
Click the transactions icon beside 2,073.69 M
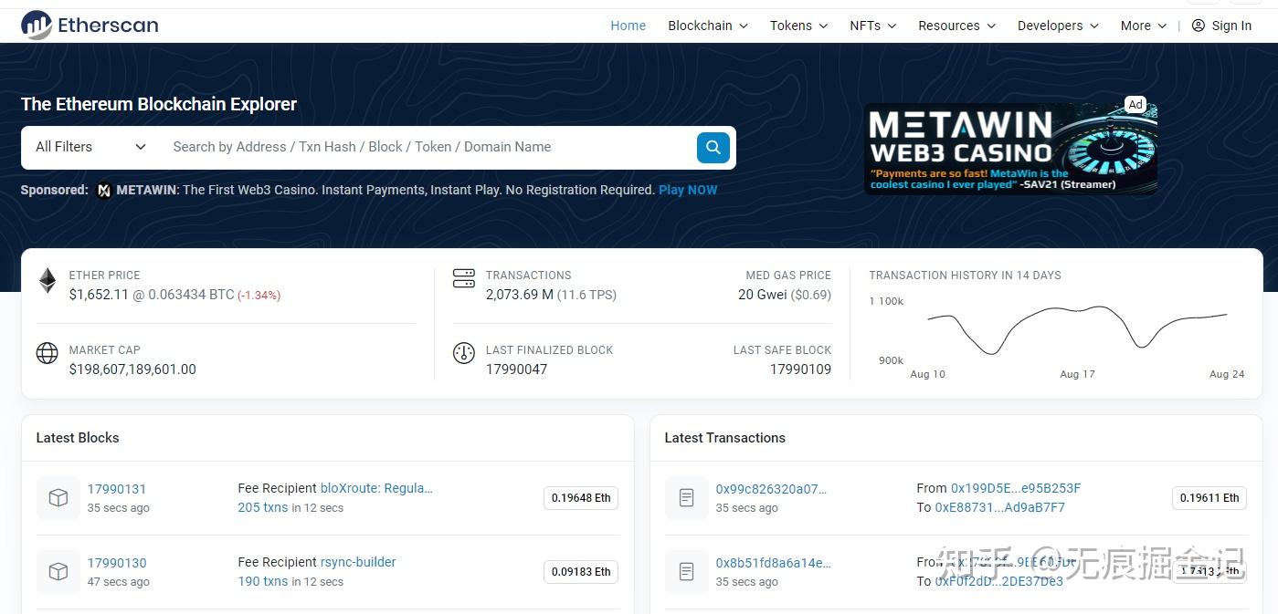point(464,276)
